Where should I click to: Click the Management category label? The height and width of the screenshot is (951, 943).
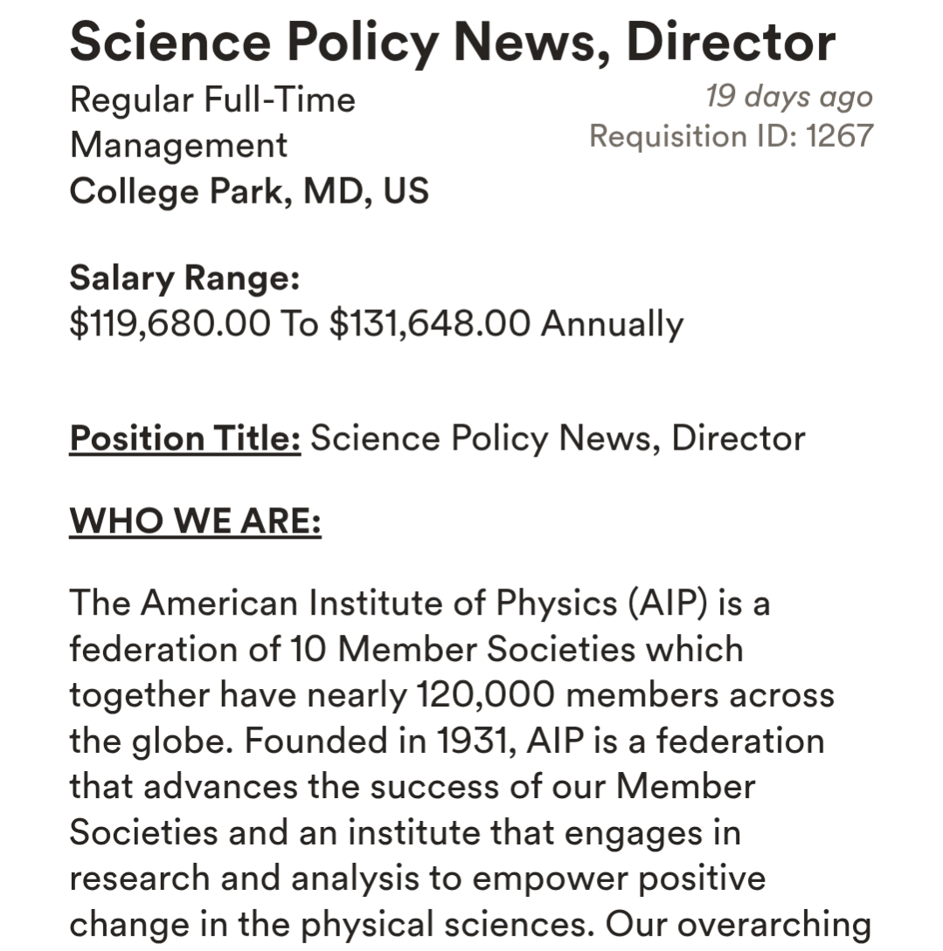pyautogui.click(x=178, y=145)
